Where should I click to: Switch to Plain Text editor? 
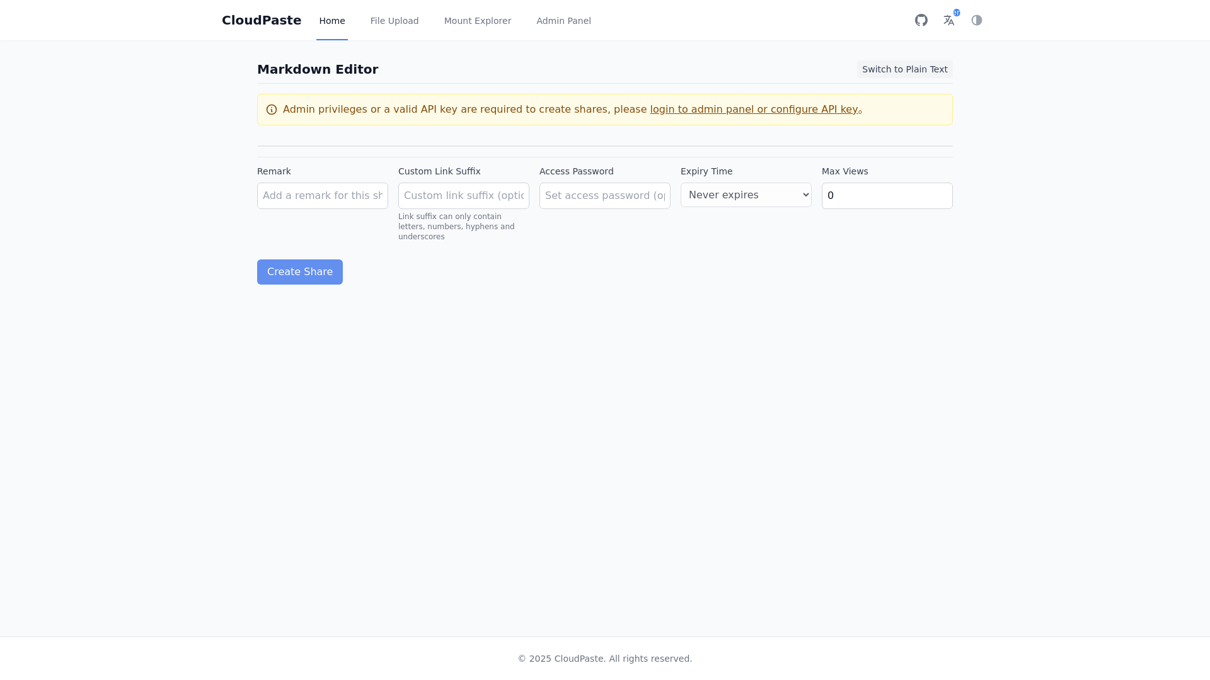(x=905, y=69)
